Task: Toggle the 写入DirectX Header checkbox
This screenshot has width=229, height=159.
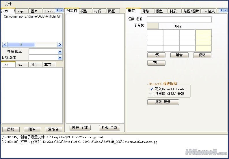Action: pos(151,89)
